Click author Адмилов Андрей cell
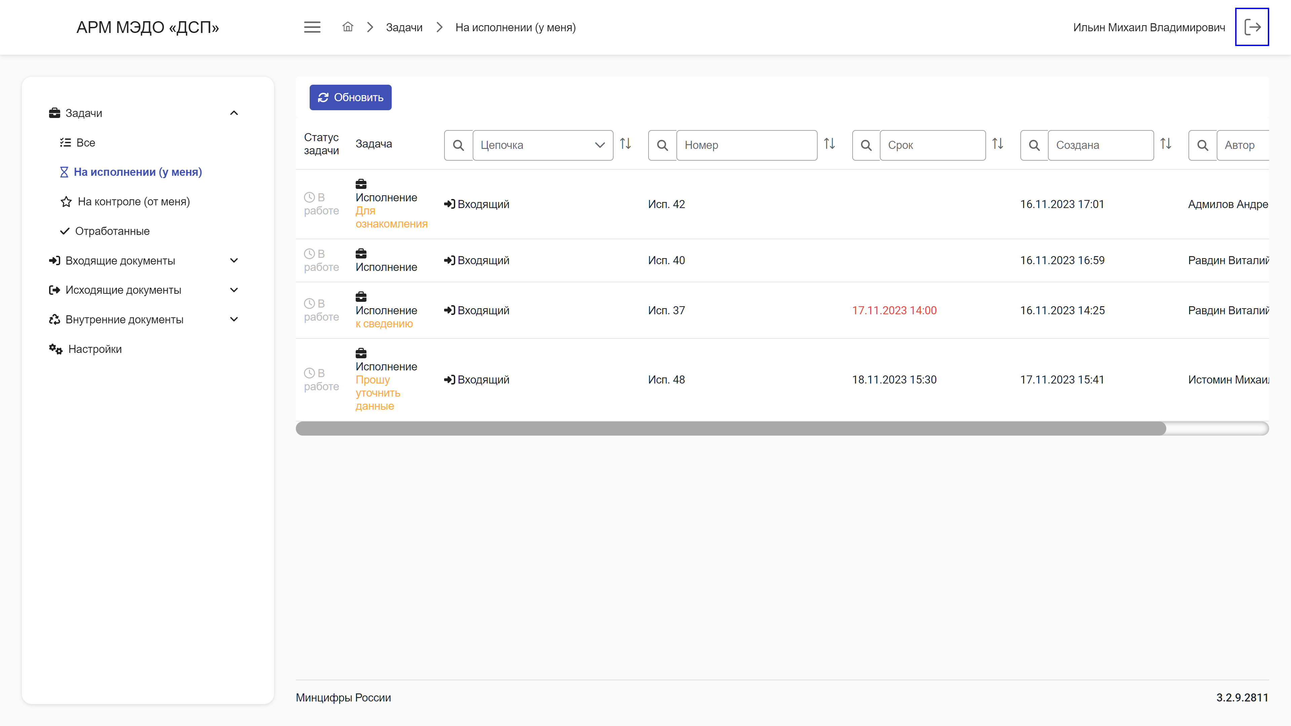This screenshot has height=726, width=1291. (1228, 204)
